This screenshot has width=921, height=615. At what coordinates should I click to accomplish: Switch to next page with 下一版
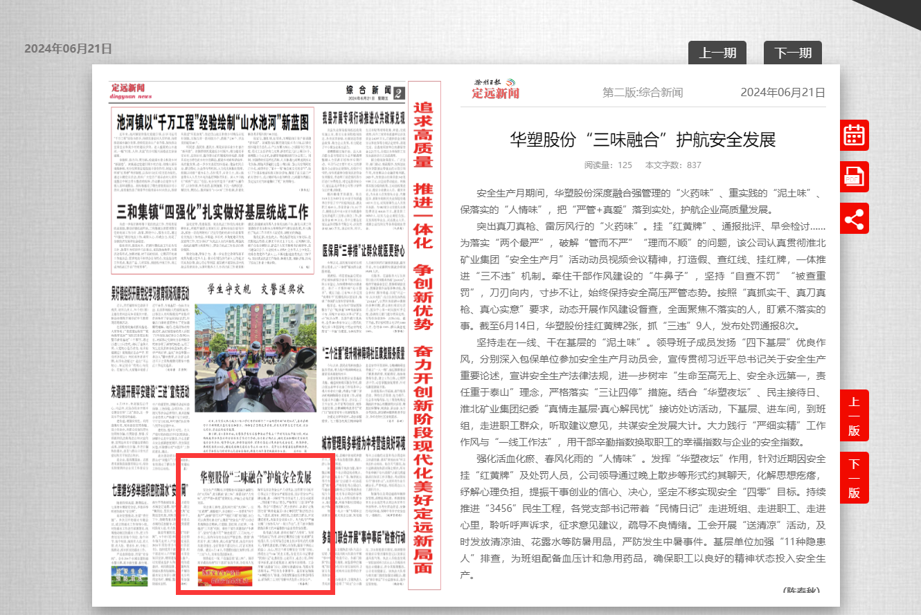(854, 477)
